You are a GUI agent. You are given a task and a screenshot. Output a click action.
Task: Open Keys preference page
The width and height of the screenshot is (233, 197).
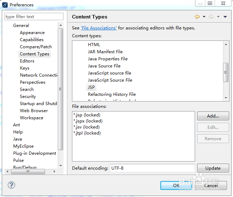pos(25,68)
